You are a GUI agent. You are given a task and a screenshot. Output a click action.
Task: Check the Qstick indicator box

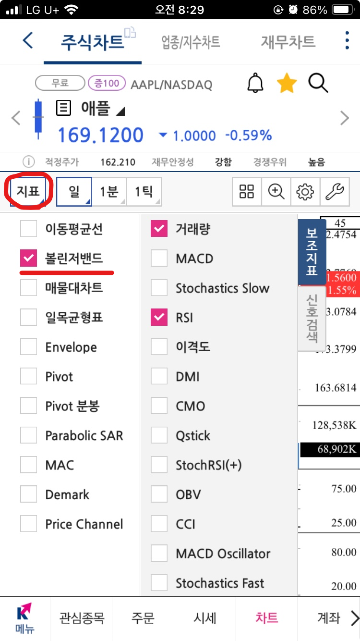(x=159, y=435)
